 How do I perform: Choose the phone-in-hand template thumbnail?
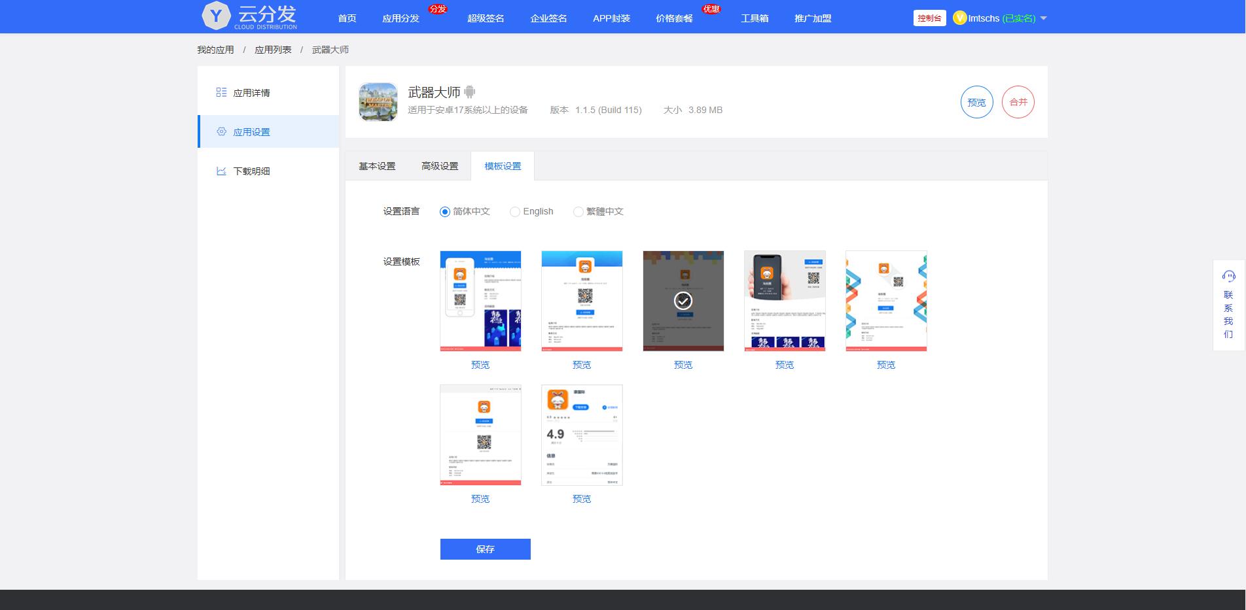(785, 301)
